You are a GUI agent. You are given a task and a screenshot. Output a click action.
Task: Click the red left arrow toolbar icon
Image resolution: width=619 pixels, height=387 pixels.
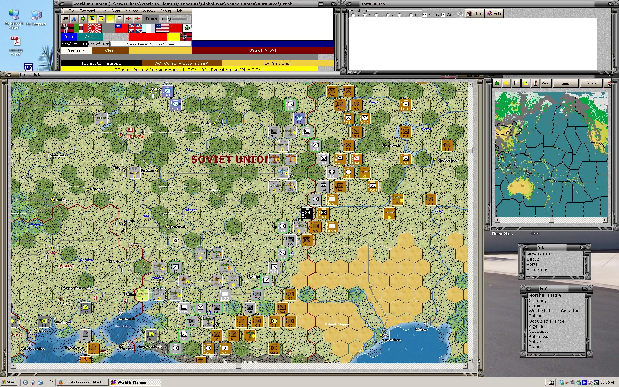tap(128, 19)
